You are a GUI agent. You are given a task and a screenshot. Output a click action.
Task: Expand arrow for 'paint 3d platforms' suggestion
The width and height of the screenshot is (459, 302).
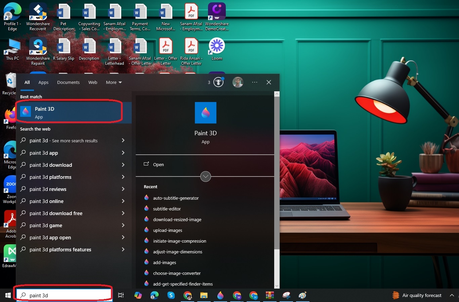click(123, 177)
